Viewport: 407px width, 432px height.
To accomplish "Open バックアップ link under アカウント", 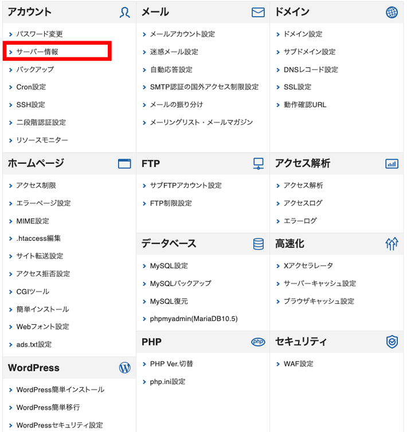I will (x=35, y=69).
